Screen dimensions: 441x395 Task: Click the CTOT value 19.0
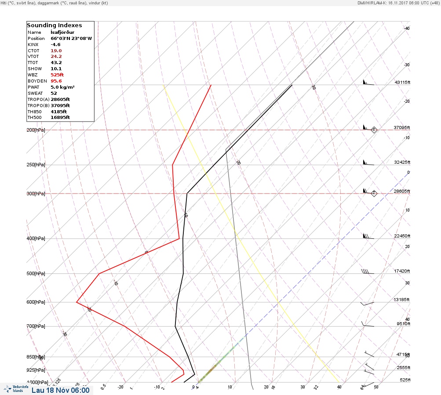56,51
